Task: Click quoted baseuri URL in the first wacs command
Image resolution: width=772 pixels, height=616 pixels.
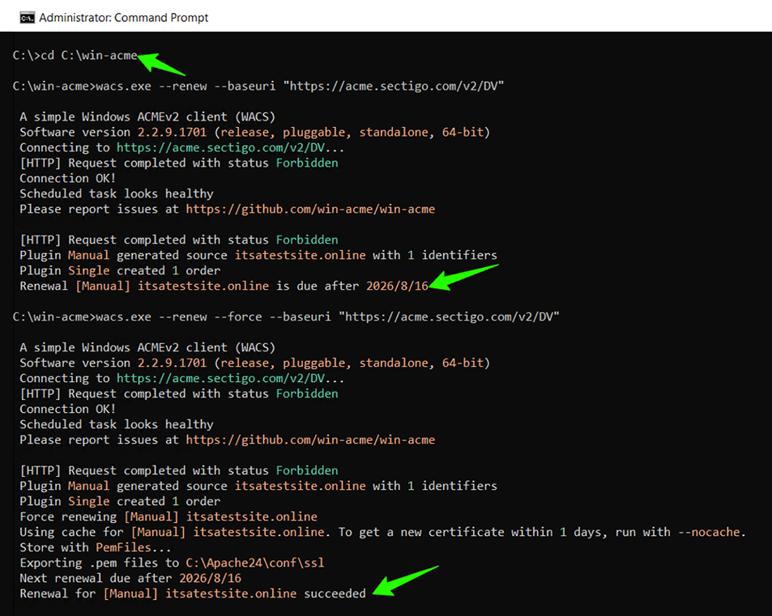Action: (x=394, y=87)
